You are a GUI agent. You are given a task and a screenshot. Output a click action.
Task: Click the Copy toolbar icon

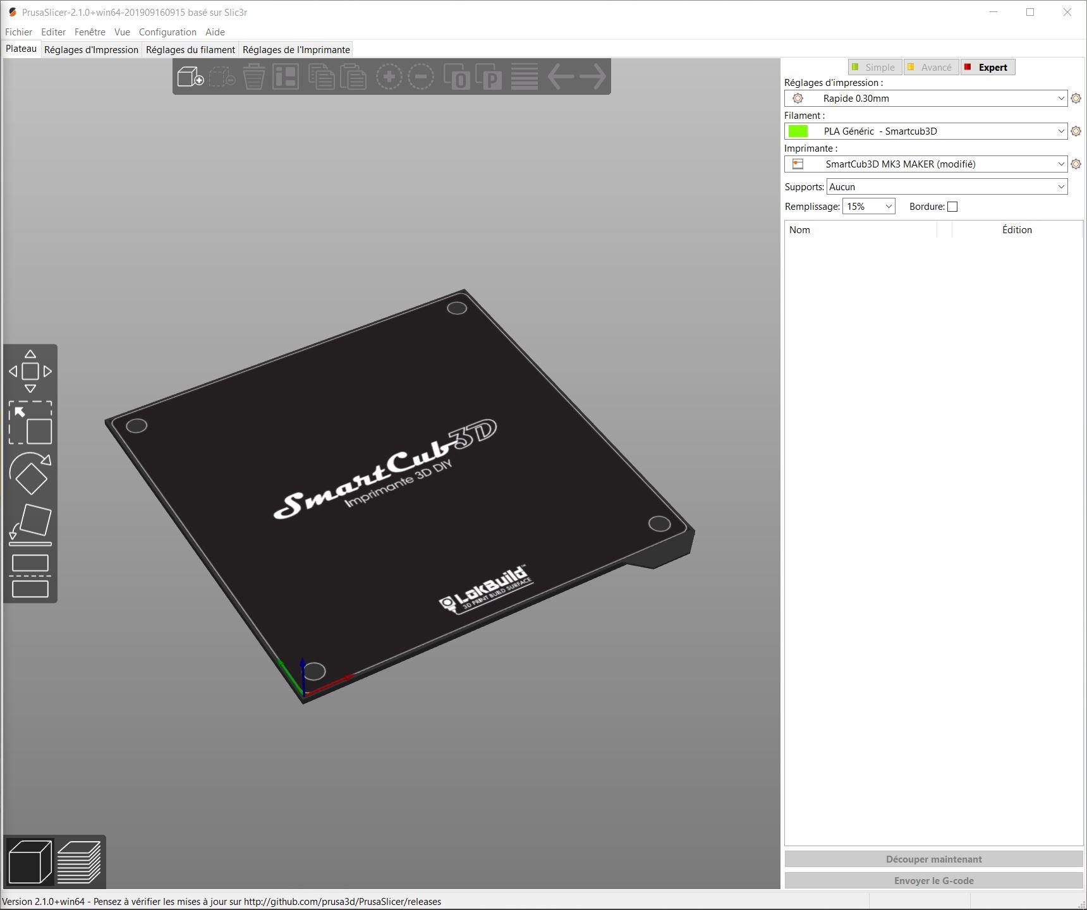322,77
